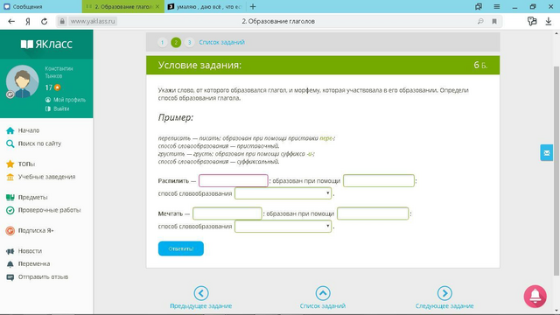Expand способ словообразования dropdown for Распилить
560x315 pixels.
[x=283, y=193]
